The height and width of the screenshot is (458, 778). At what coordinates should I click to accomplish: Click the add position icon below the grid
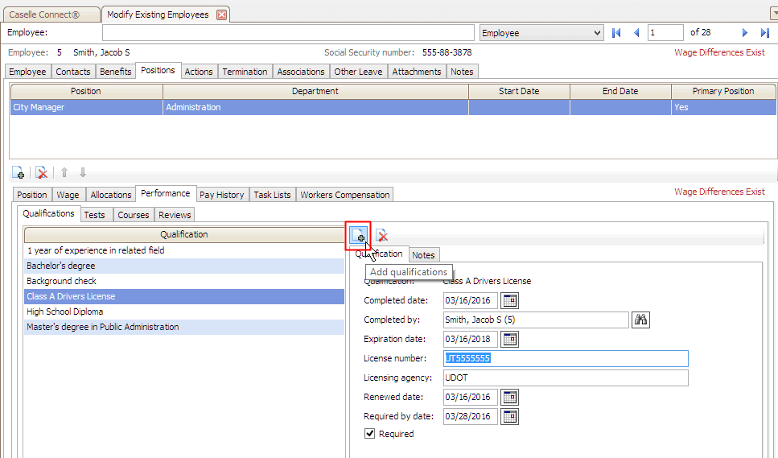point(18,173)
